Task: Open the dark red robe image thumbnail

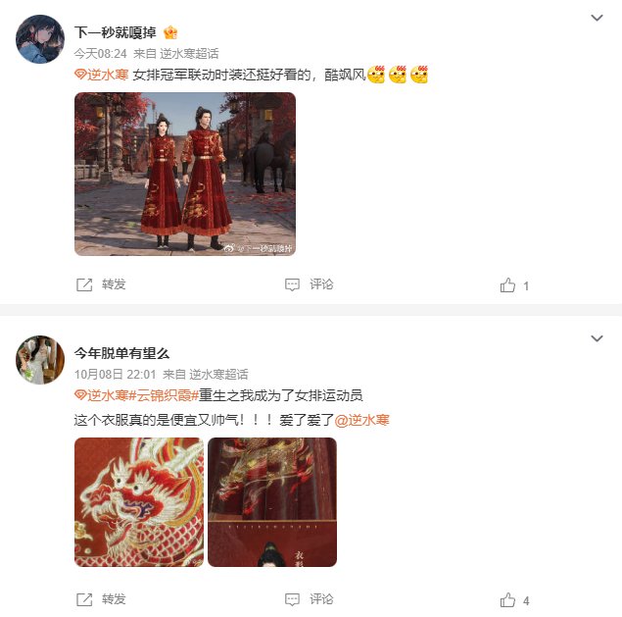Action: point(272,502)
